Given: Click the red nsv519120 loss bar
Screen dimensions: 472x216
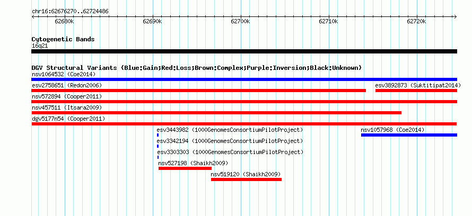Looking at the screenshot, I should (x=246, y=179).
